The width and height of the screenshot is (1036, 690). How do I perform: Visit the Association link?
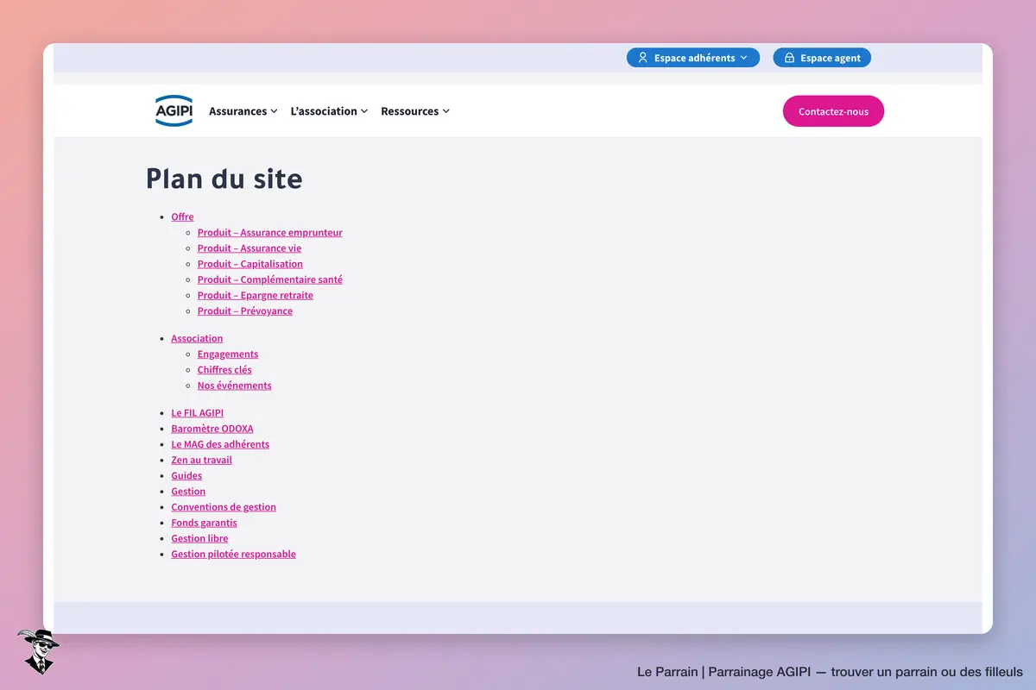click(x=197, y=339)
